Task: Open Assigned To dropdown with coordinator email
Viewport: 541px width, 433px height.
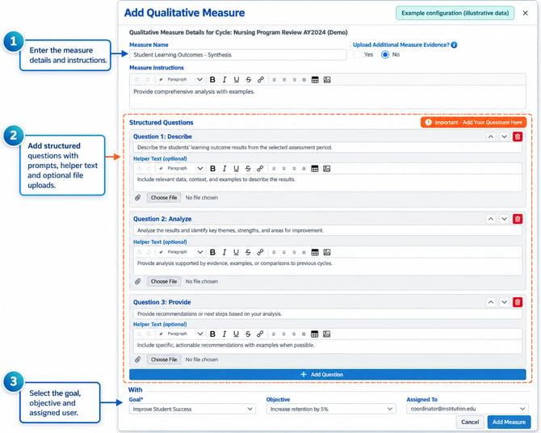Action: point(468,409)
